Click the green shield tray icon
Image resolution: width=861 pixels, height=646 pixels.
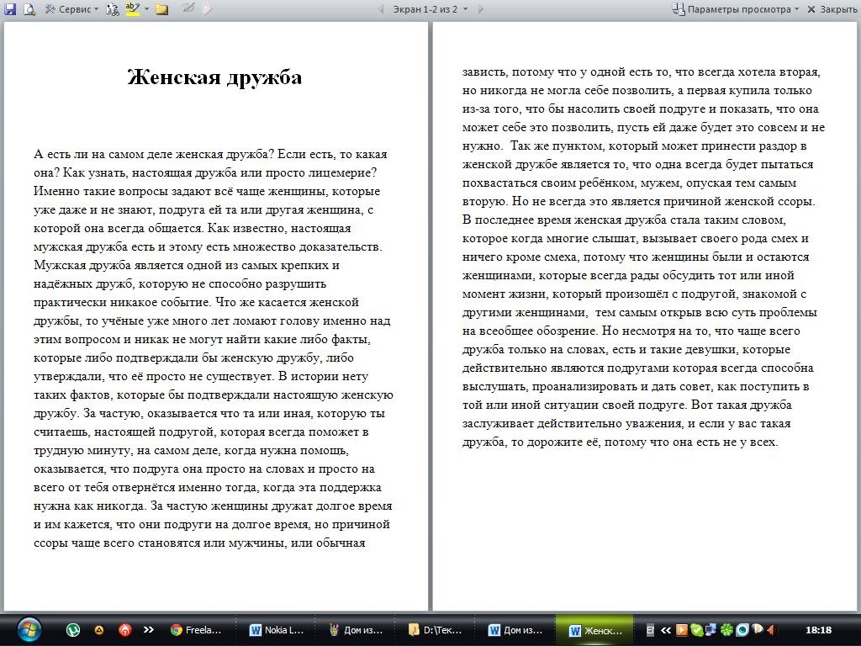tap(696, 630)
